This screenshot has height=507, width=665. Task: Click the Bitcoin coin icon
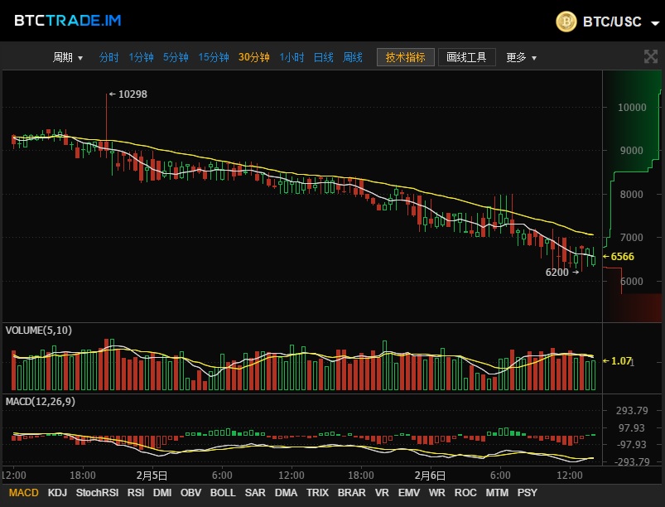566,22
